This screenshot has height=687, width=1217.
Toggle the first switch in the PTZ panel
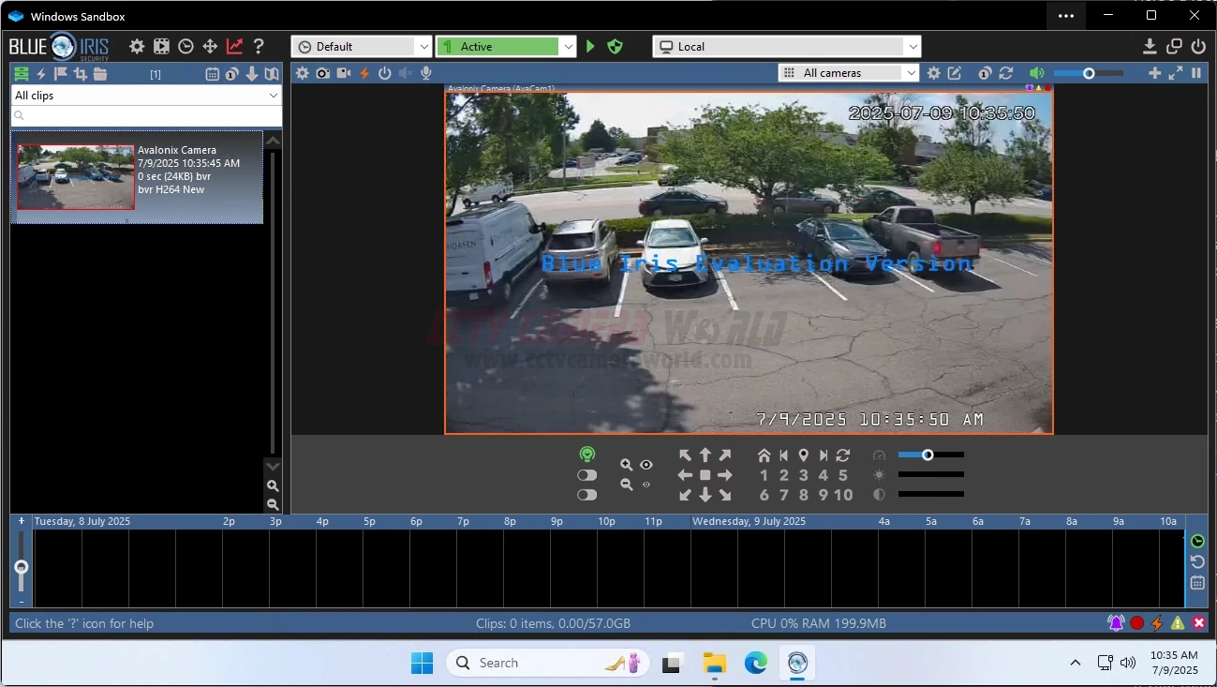click(586, 474)
